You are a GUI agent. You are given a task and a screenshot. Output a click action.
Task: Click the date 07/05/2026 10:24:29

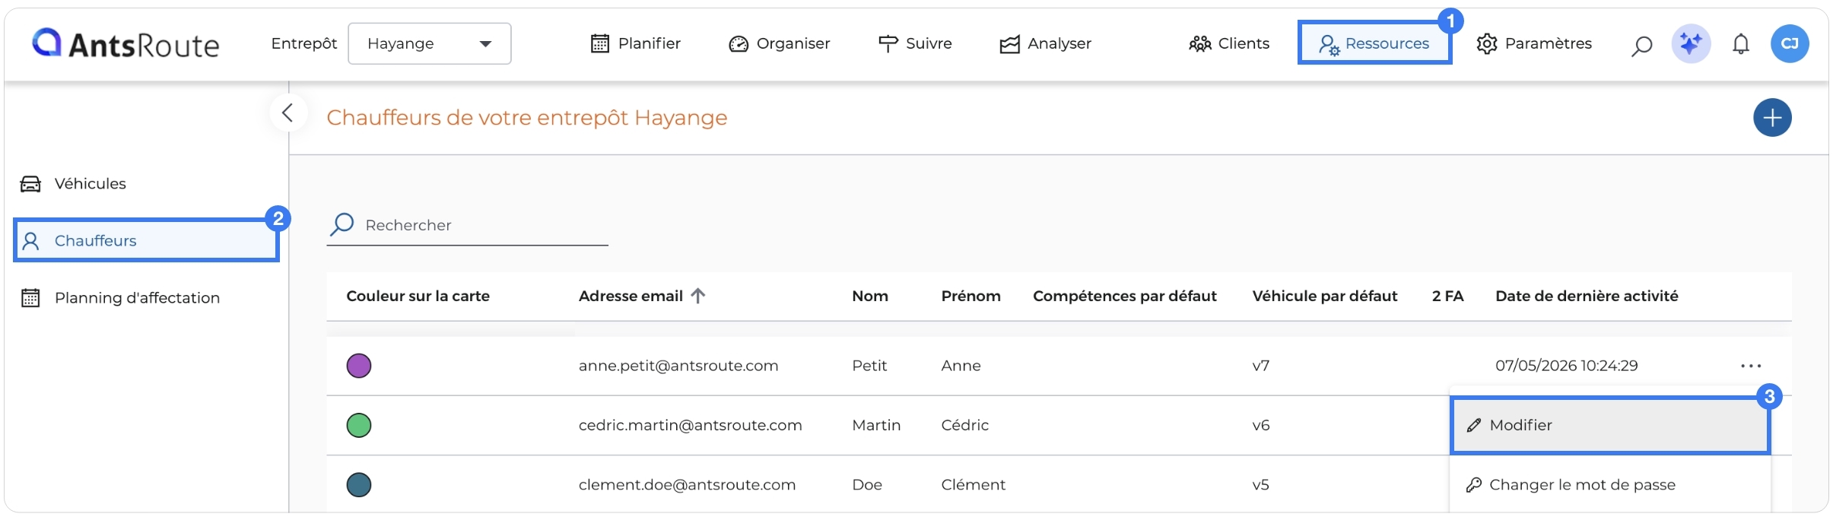pyautogui.click(x=1566, y=366)
